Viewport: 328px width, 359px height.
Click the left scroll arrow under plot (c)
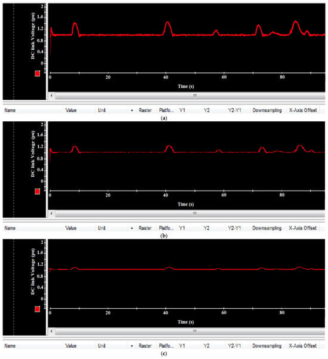coord(51,331)
